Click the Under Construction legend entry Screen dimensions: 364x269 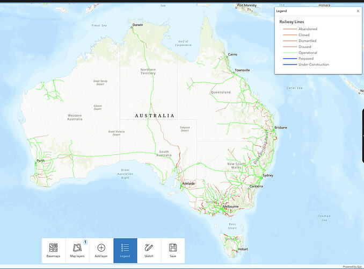(314, 65)
